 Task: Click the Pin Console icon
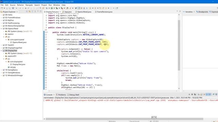coord(214,95)
